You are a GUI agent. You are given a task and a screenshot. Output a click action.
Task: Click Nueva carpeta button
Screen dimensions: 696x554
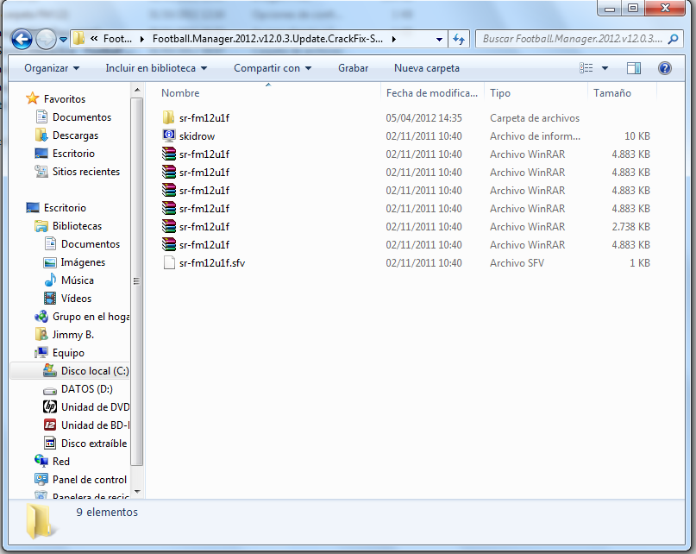[426, 68]
